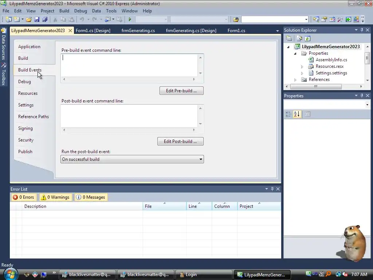373x280 pixels.
Task: Click the Start Page green arrow icon
Action: tap(348, 19)
